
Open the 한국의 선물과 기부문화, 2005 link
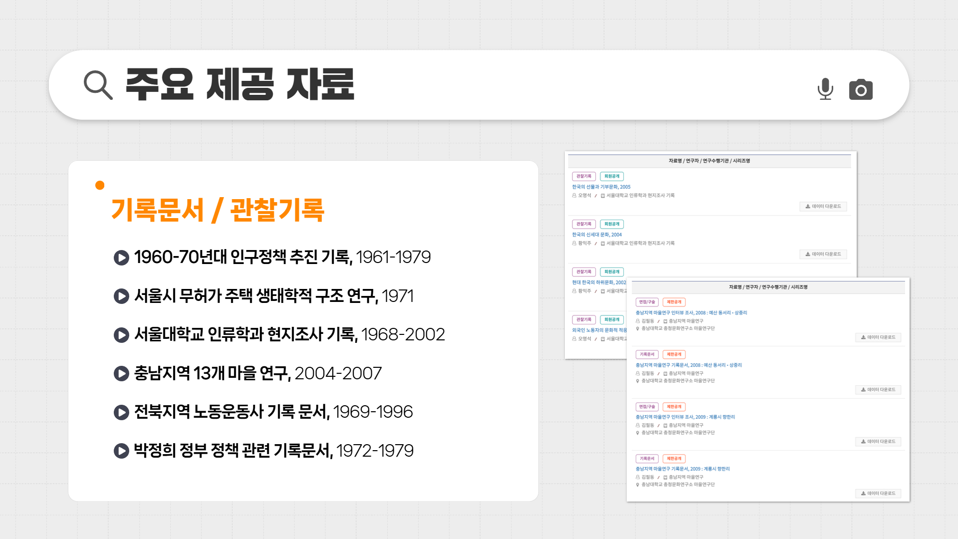click(x=601, y=187)
